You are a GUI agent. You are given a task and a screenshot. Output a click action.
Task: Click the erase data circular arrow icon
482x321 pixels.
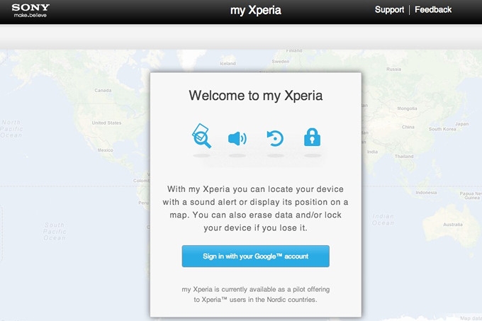coord(275,138)
